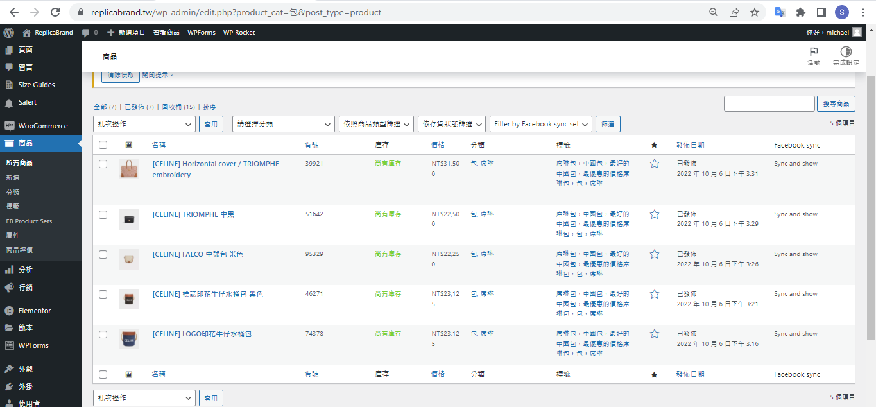Image resolution: width=876 pixels, height=407 pixels.
Task: Toggle Chrome side panel icon
Action: [821, 12]
